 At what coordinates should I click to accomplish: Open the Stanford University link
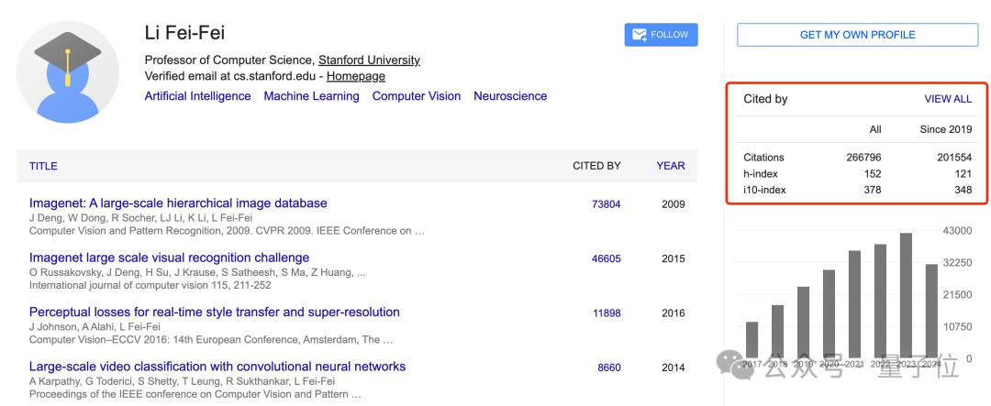[x=369, y=60]
